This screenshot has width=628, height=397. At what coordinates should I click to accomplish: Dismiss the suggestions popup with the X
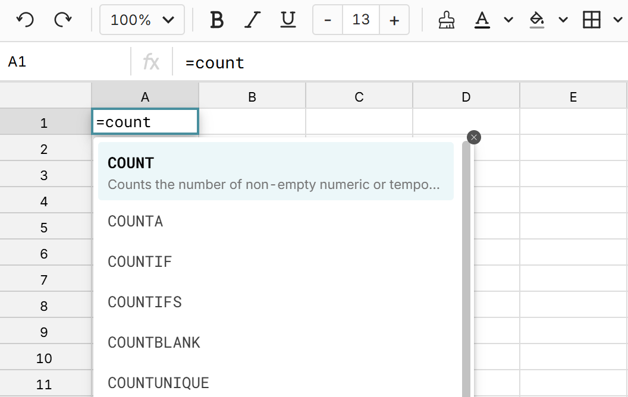[474, 137]
